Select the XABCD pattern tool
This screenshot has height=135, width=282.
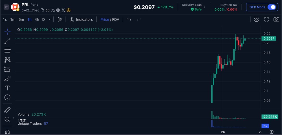coord(7,60)
